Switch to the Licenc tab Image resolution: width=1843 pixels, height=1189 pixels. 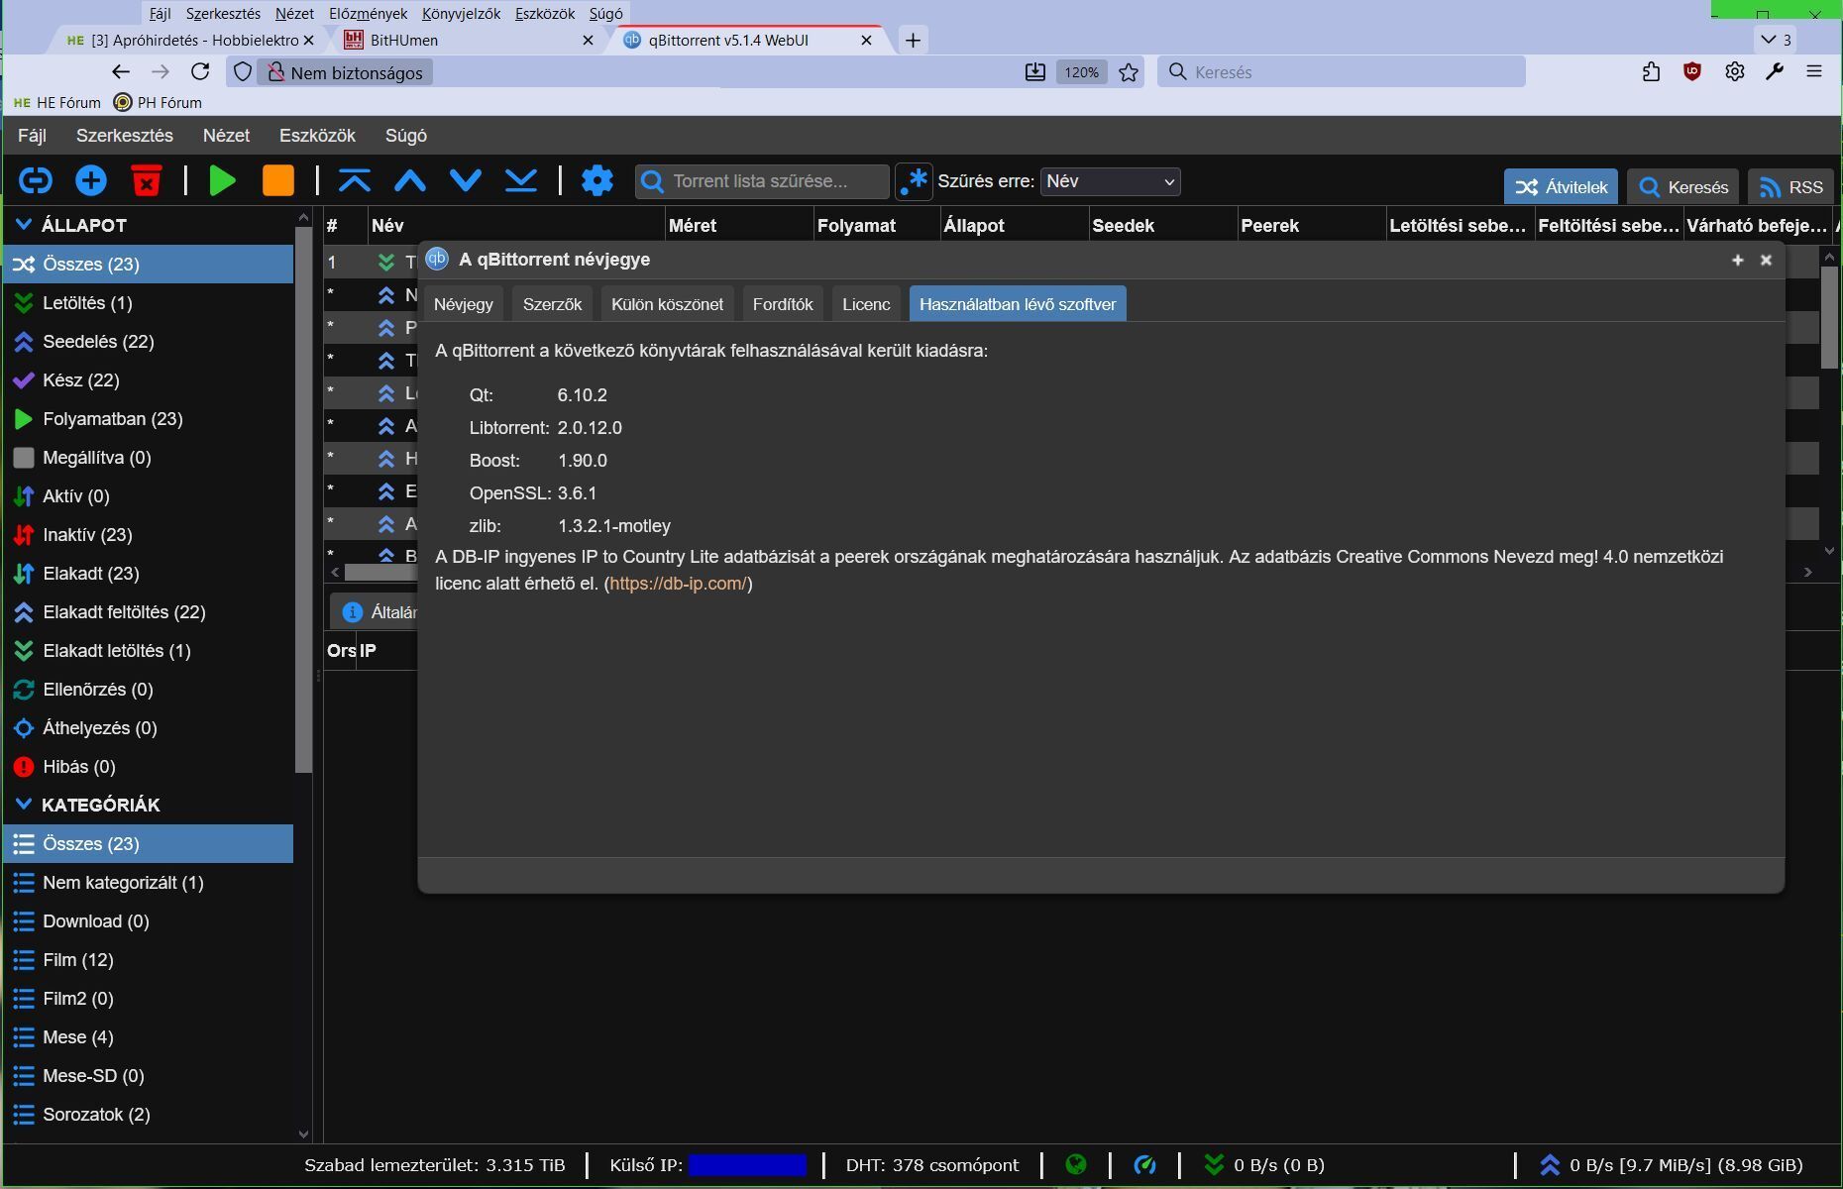866,304
